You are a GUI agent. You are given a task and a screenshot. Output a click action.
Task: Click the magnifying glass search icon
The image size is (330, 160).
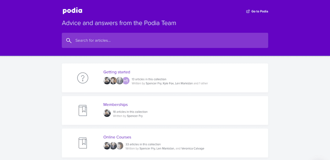point(69,40)
